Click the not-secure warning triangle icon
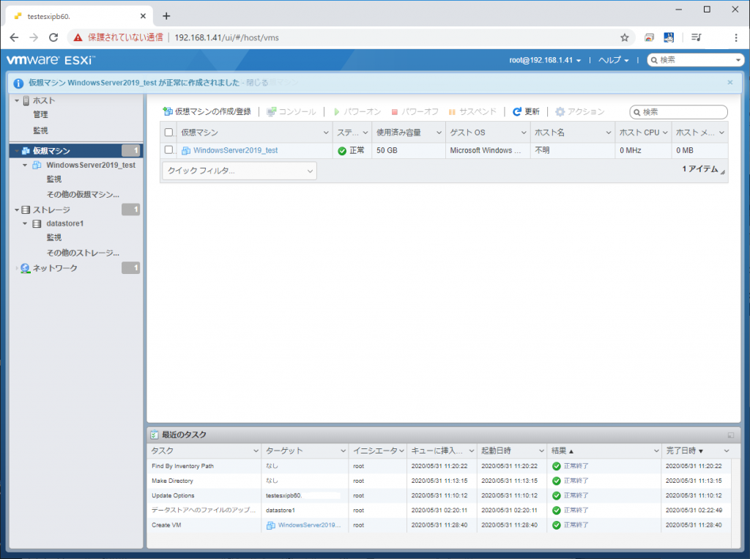 click(x=78, y=37)
